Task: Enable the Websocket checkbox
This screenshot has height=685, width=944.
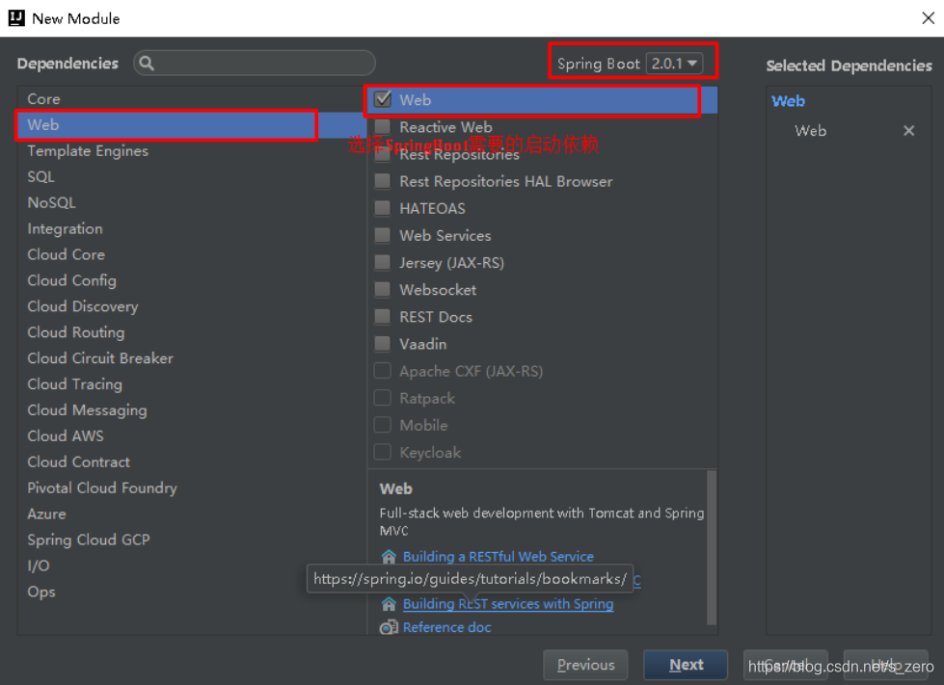Action: [x=382, y=289]
